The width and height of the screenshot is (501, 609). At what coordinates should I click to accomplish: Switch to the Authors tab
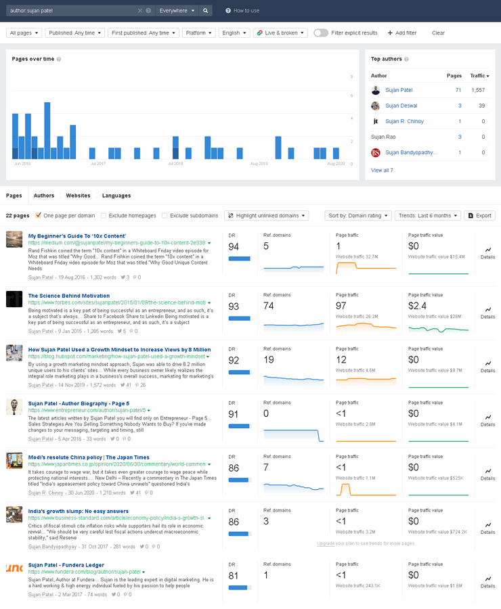pos(44,196)
